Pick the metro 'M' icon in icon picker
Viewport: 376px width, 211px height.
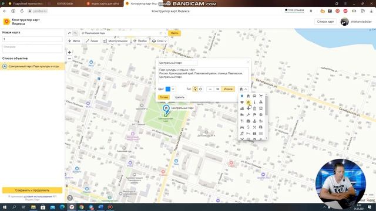[x=241, y=127]
